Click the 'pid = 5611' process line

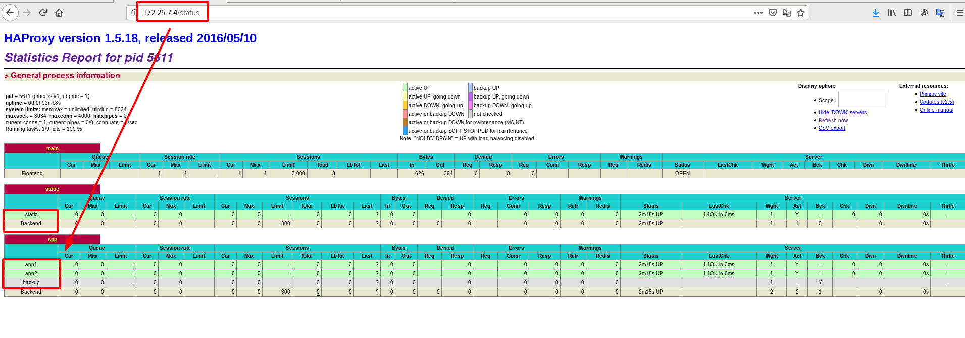[x=47, y=96]
